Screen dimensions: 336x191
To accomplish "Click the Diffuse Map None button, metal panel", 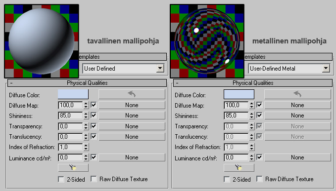I will pos(297,105).
